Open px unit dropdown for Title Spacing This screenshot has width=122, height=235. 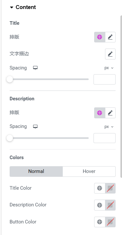[x=109, y=68]
